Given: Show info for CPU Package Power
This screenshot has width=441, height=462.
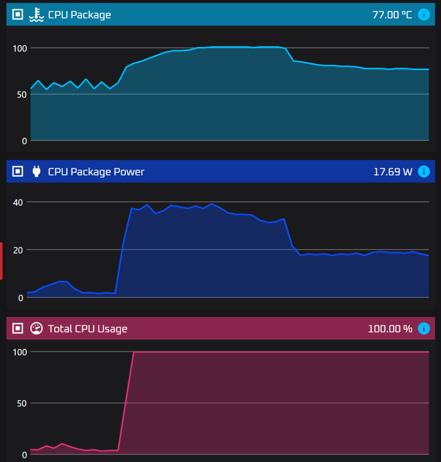Looking at the screenshot, I should coord(423,171).
